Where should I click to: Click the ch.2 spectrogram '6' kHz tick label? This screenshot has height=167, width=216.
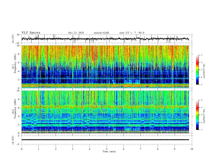click(19, 108)
